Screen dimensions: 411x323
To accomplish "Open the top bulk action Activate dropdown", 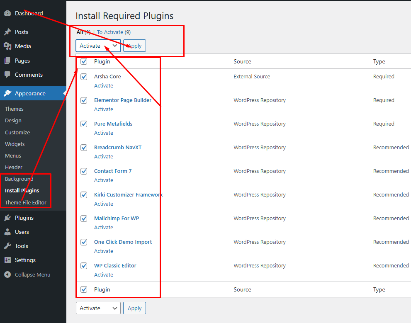I will click(98, 46).
